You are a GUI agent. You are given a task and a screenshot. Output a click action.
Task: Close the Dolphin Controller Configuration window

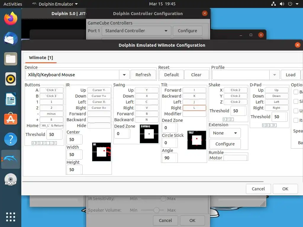205,13
